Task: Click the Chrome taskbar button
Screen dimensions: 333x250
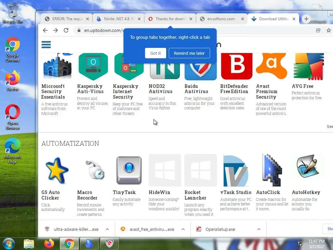Action: coord(69,243)
